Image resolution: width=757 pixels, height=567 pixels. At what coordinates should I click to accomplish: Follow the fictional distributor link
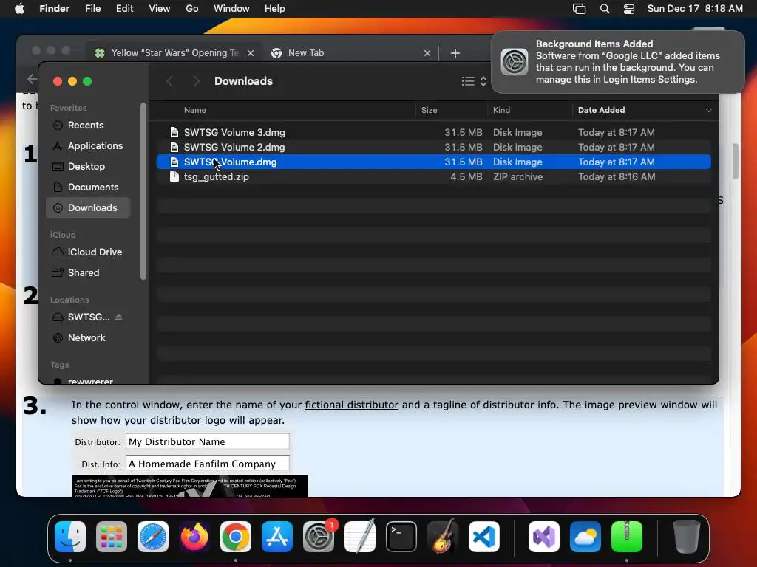pyautogui.click(x=351, y=405)
